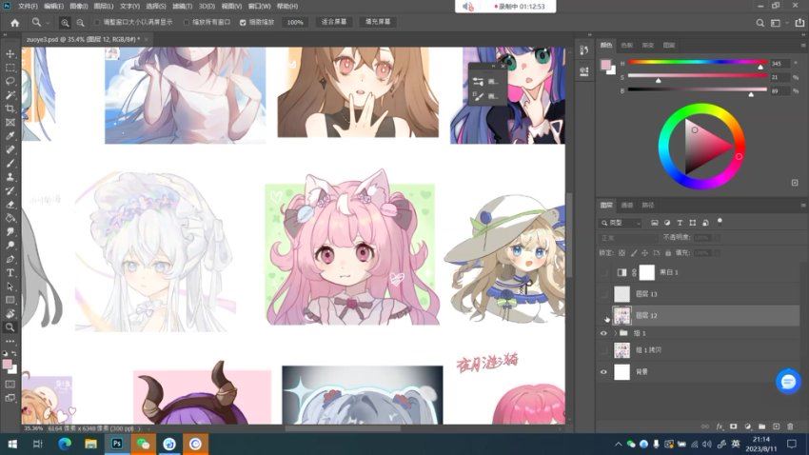Click the add layer style fx icon
Screen dimensions: 809x455
coord(720,426)
